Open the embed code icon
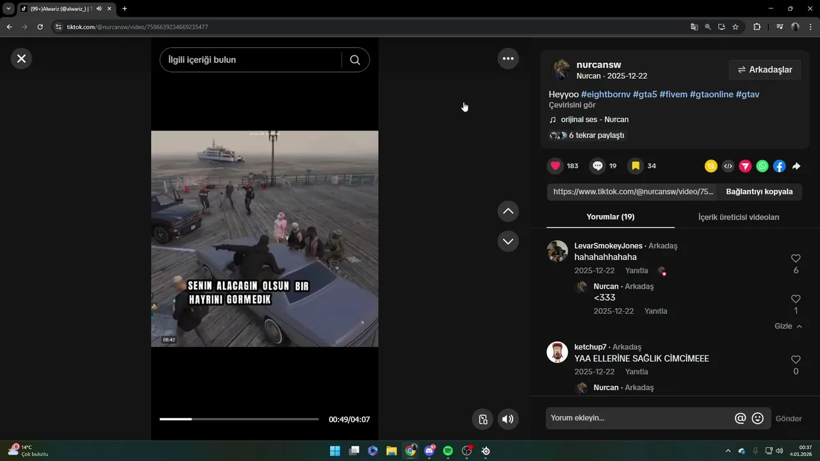This screenshot has width=820, height=461. point(728,166)
